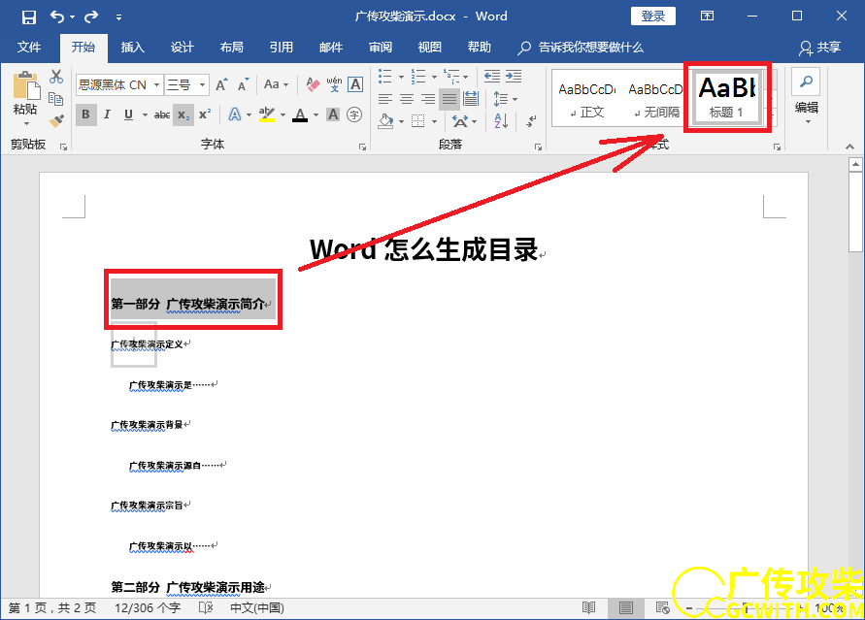
Task: Switch to read mode view in status bar
Action: [x=589, y=608]
